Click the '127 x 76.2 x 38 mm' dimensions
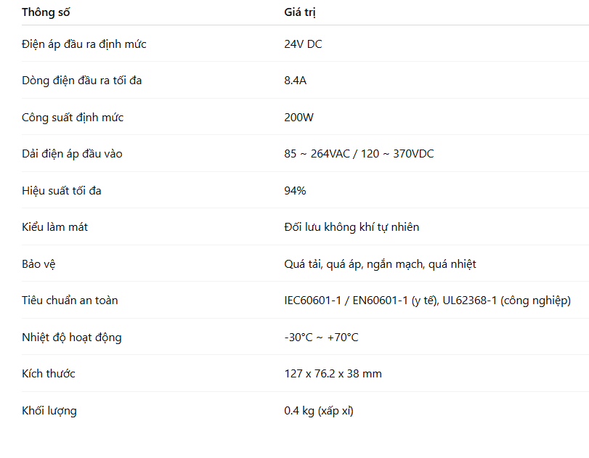This screenshot has height=458, width=589. pyautogui.click(x=333, y=374)
